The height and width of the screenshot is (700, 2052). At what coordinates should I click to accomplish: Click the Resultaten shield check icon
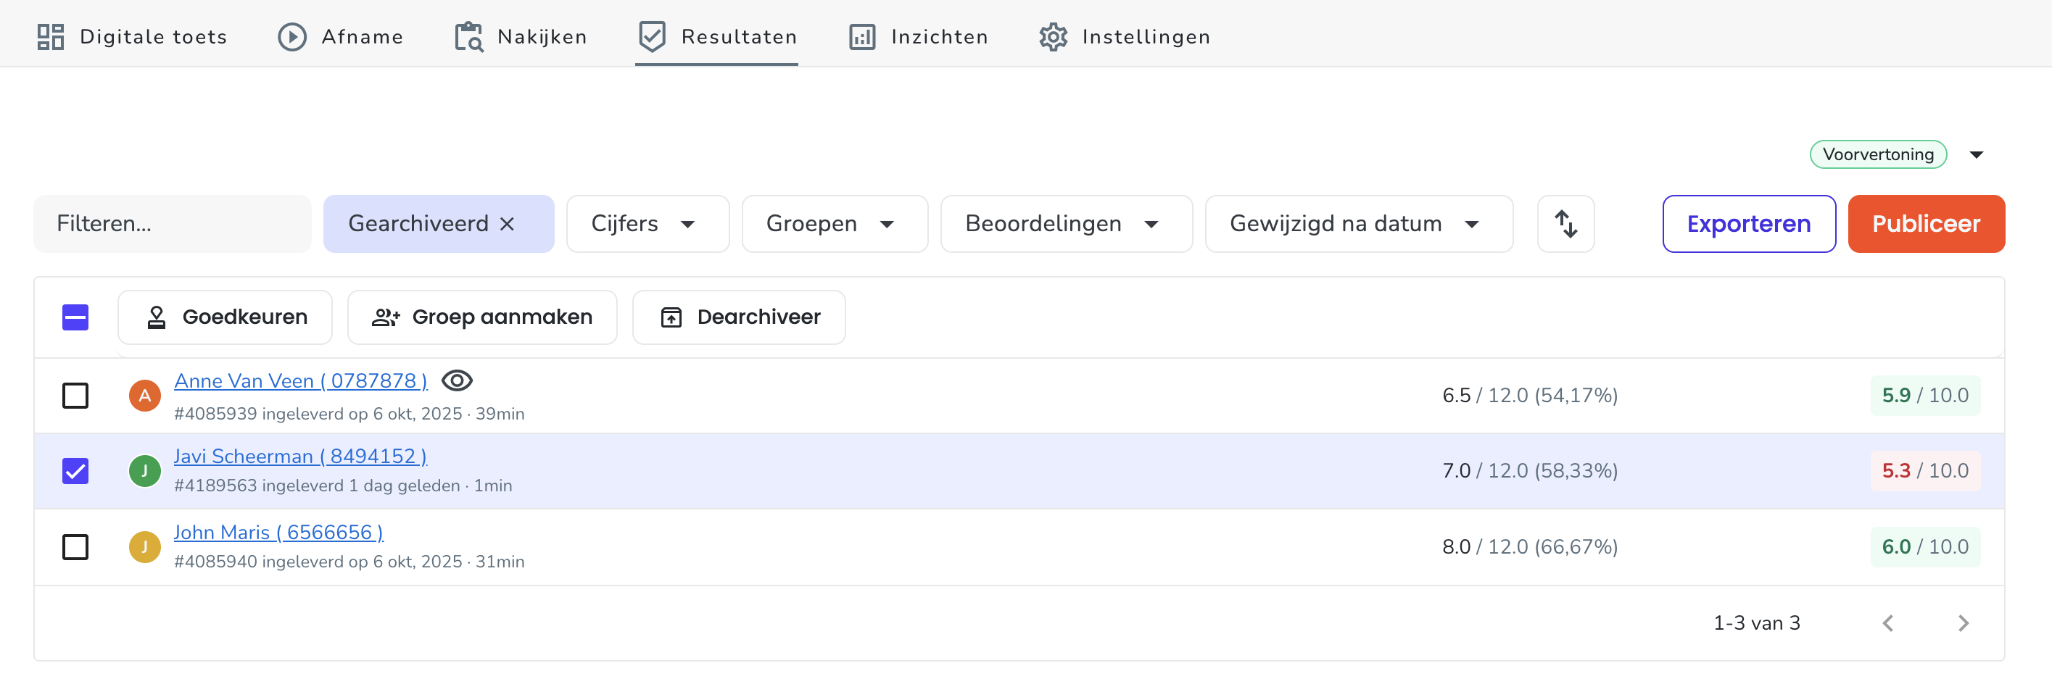653,37
